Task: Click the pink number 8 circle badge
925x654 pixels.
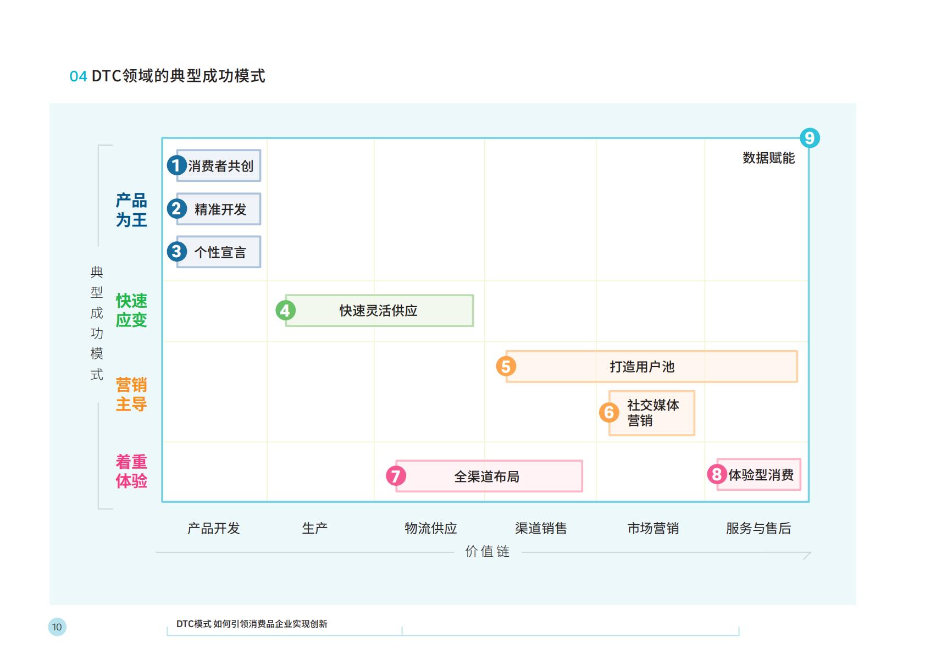Action: (x=717, y=474)
